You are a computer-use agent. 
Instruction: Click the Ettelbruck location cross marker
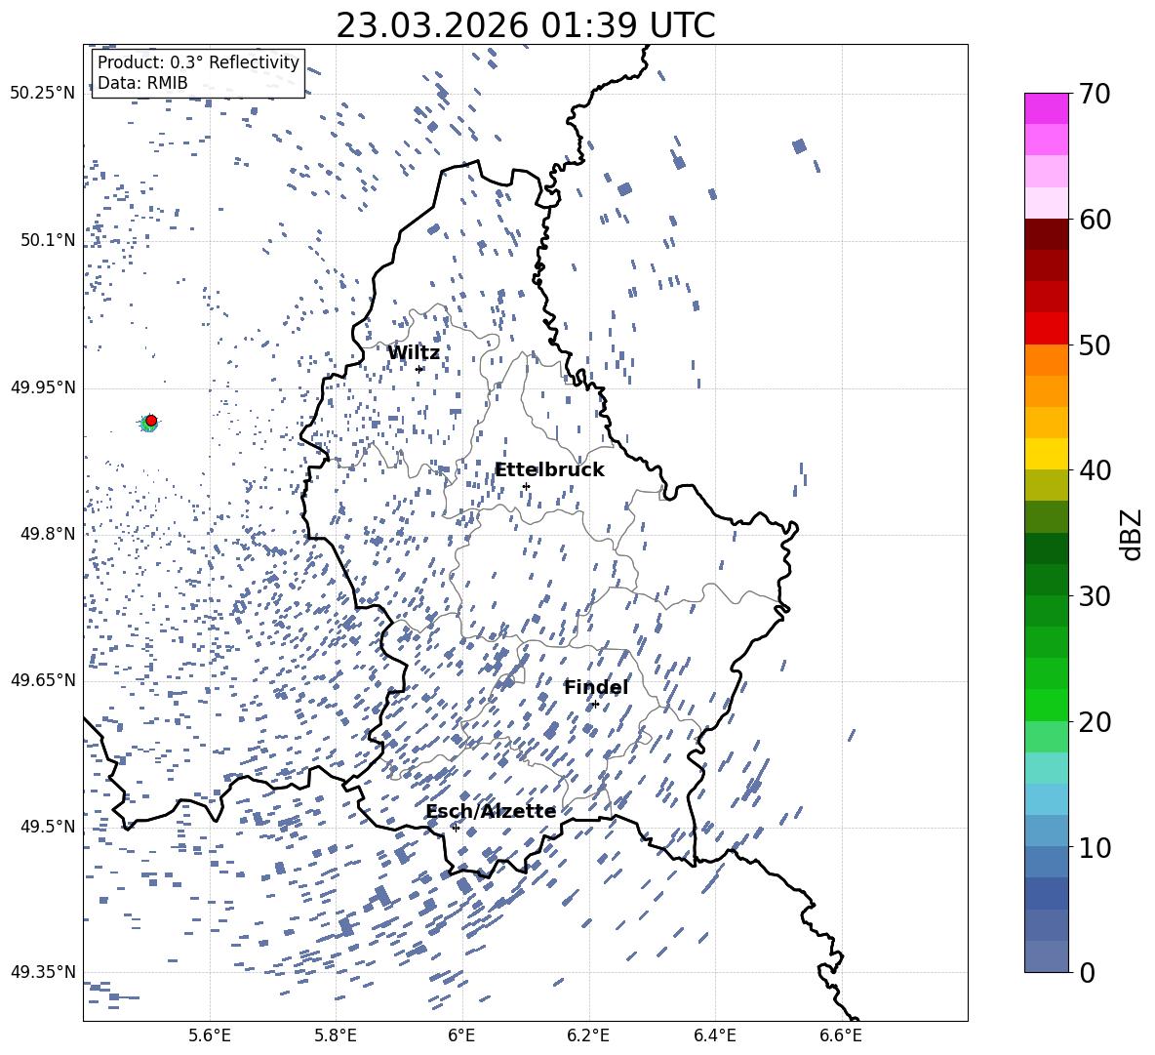526,486
